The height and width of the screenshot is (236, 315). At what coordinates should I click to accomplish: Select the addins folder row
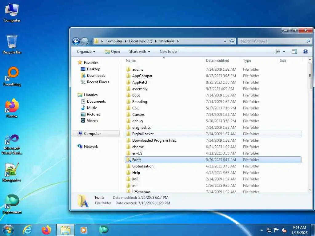(x=213, y=69)
